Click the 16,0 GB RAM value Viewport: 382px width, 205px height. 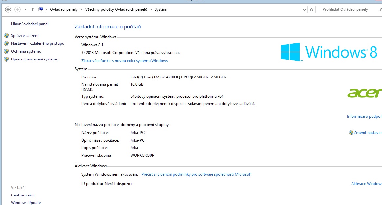click(137, 84)
